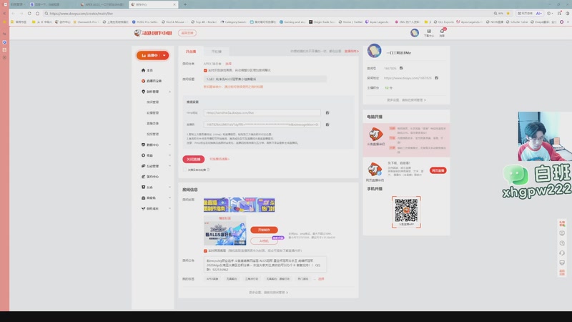Click the headset support icon in floating bar
Image resolution: width=572 pixels, height=322 pixels.
pos(562,253)
